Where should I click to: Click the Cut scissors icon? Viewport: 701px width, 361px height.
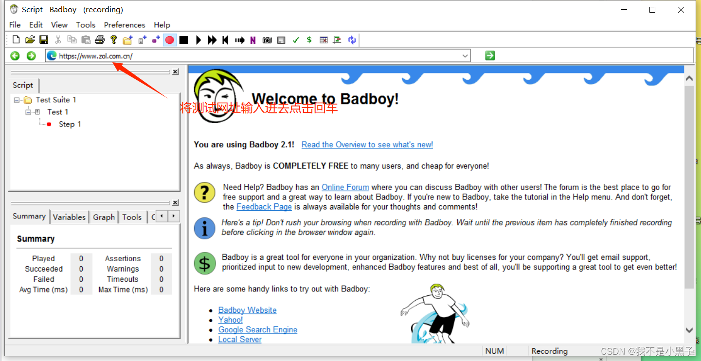(58, 40)
